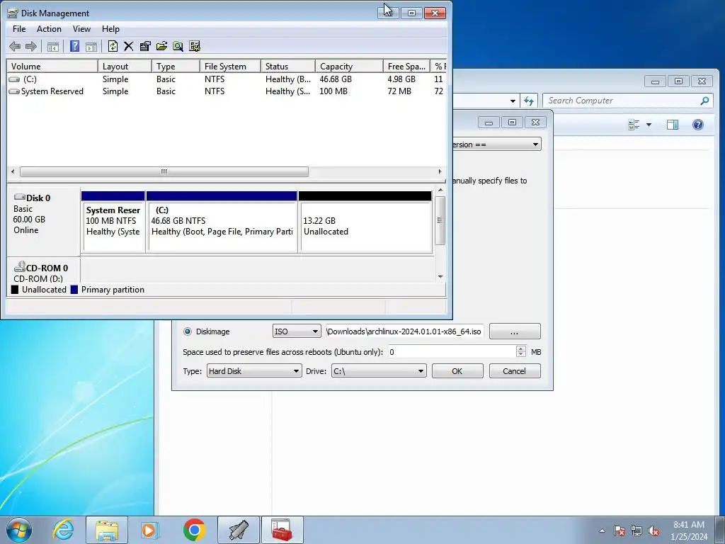
Task: Select the Diskimage radio button
Action: pyautogui.click(x=187, y=331)
